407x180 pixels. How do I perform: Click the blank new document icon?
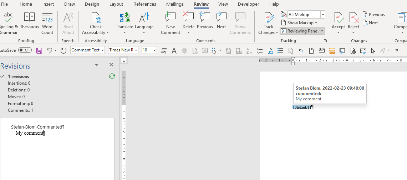[311, 50]
